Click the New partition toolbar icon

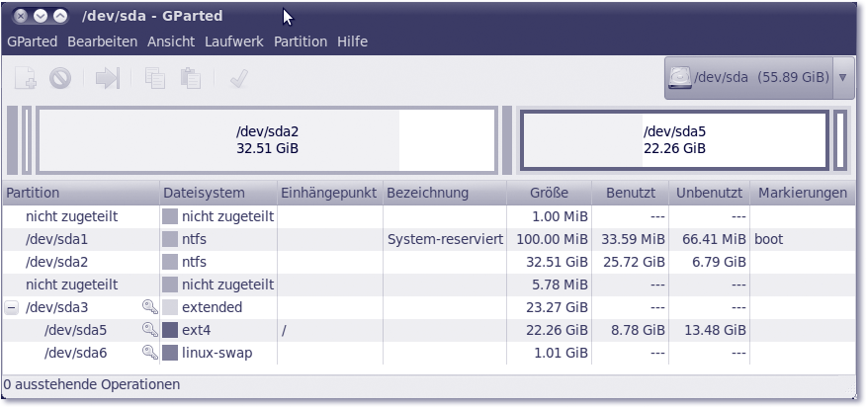pyautogui.click(x=27, y=79)
